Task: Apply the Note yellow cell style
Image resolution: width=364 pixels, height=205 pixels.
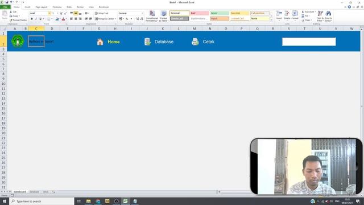Action: [x=260, y=18]
